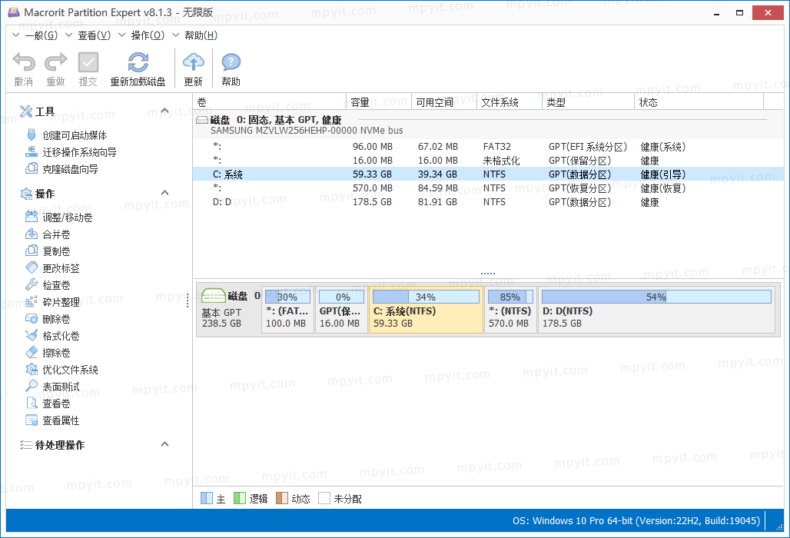Sort by Type (类型) column header
The image size is (790, 538).
pyautogui.click(x=588, y=102)
